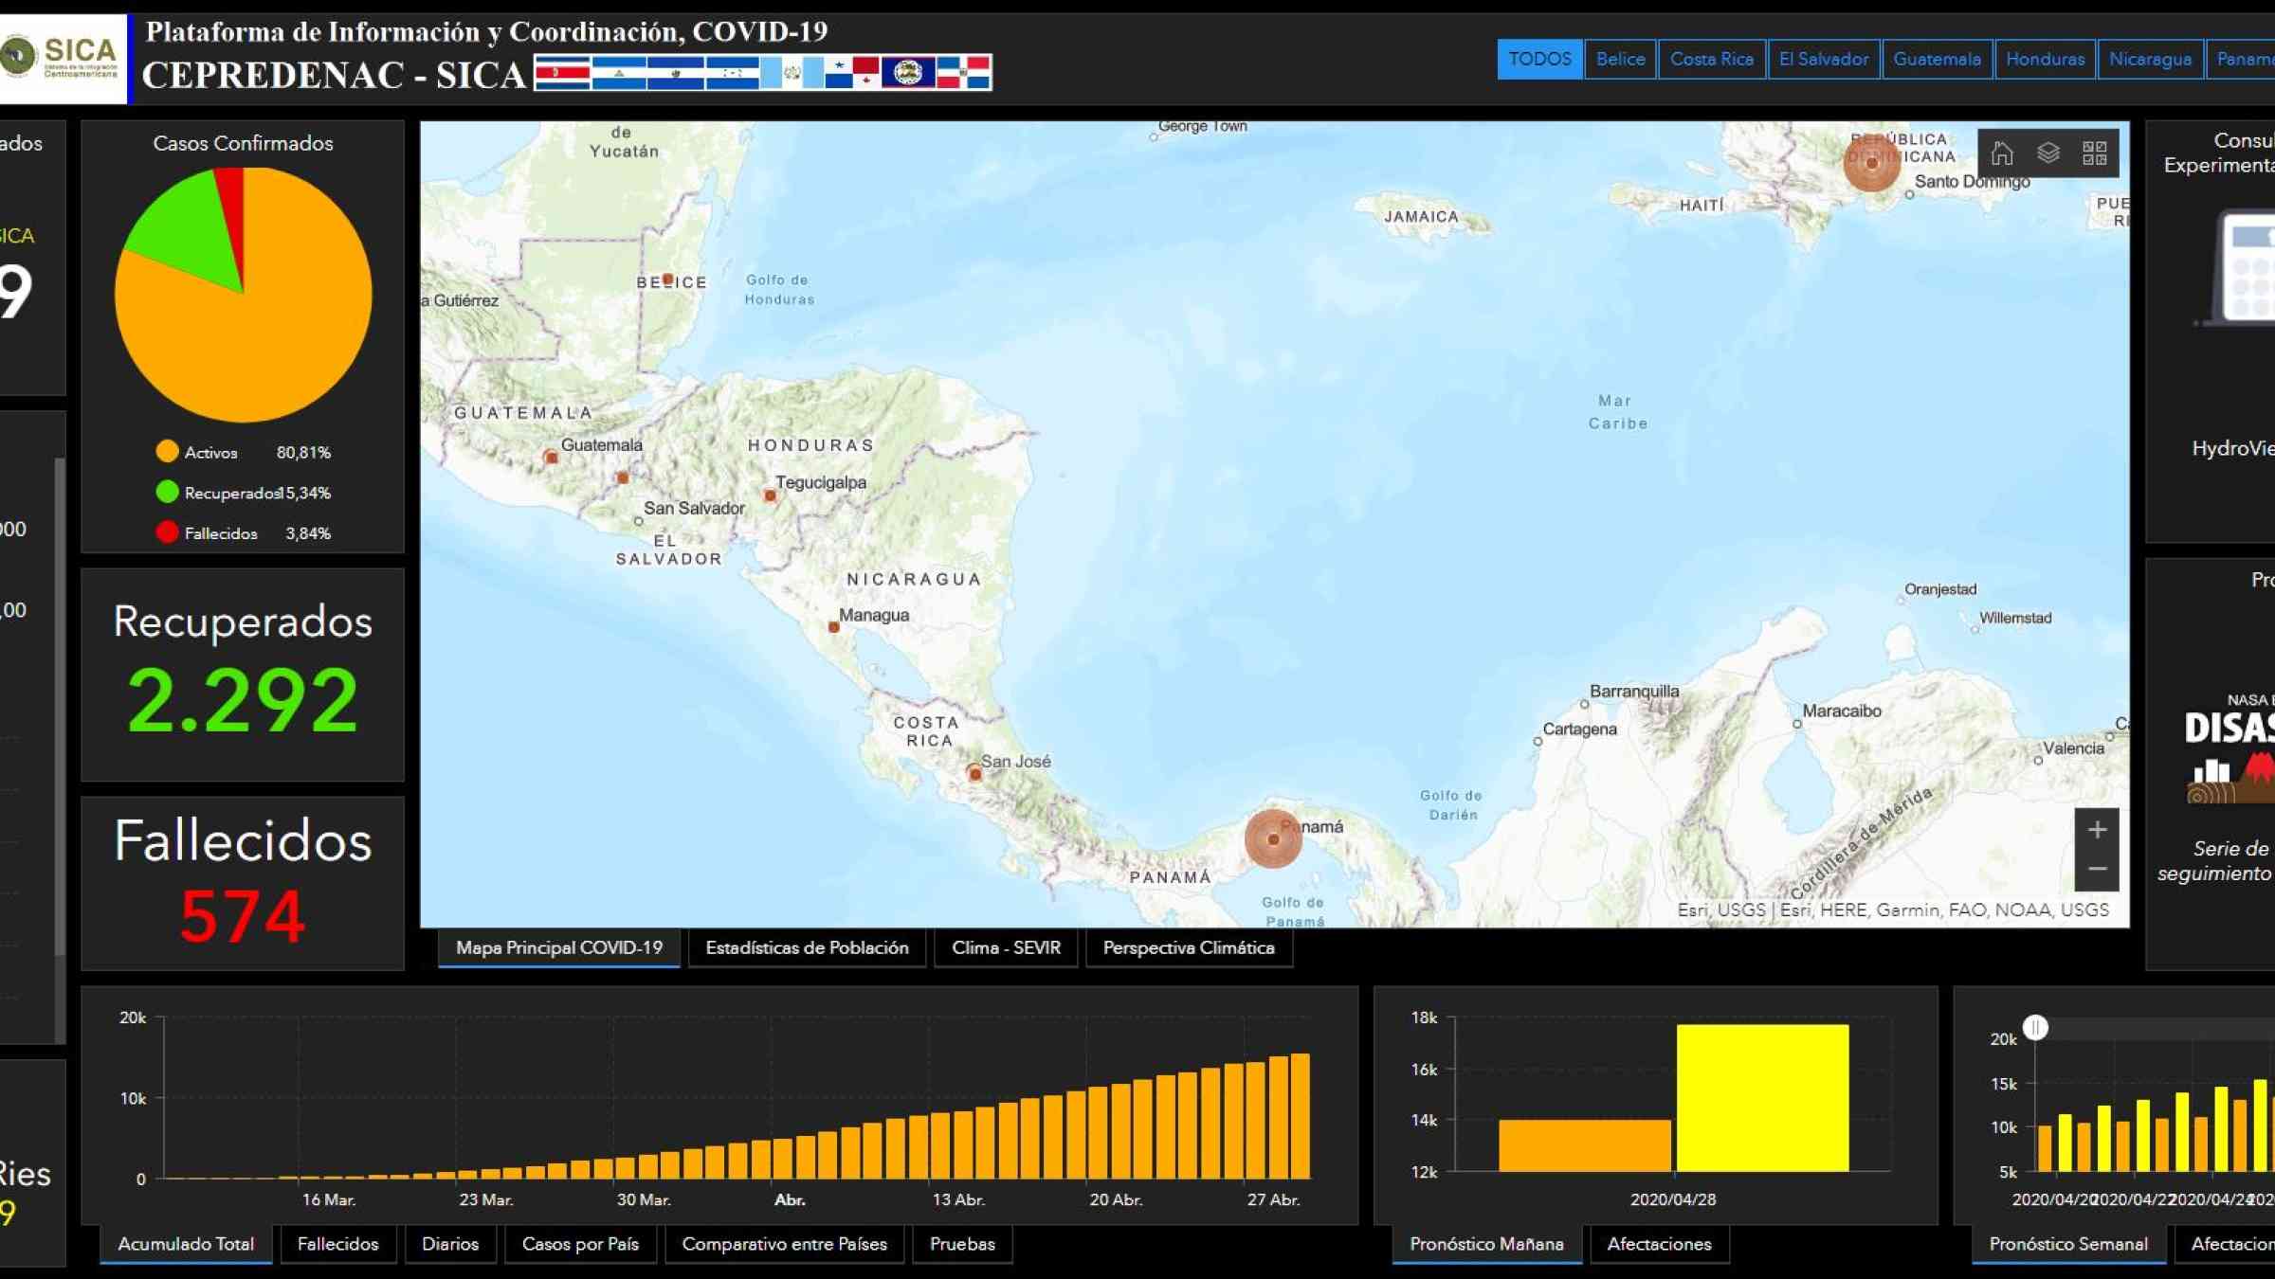Click the yellow forecast bar for 2020/04/28
This screenshot has height=1279, width=2275.
coord(1762,1098)
